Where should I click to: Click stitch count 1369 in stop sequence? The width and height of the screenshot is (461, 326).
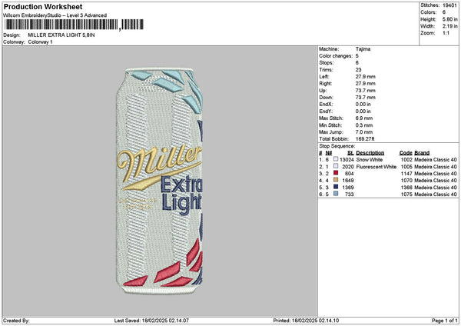(348, 188)
